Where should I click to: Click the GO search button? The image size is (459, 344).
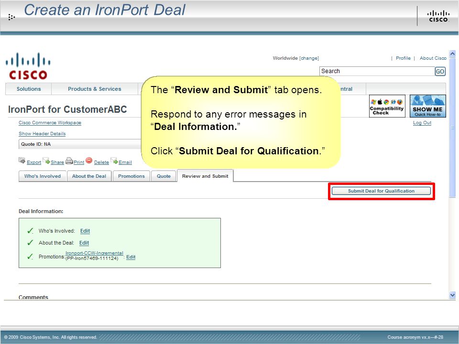coord(440,71)
